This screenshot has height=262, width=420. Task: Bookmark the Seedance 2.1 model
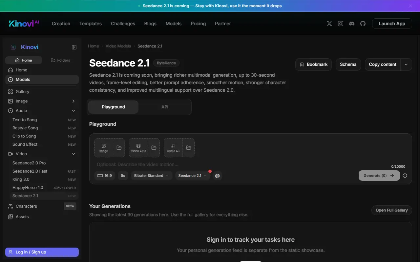(x=314, y=65)
